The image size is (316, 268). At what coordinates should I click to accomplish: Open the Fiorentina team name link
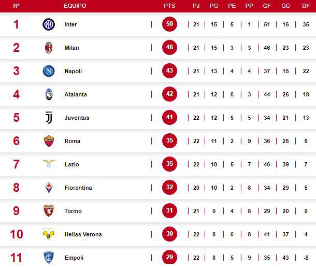click(x=78, y=188)
